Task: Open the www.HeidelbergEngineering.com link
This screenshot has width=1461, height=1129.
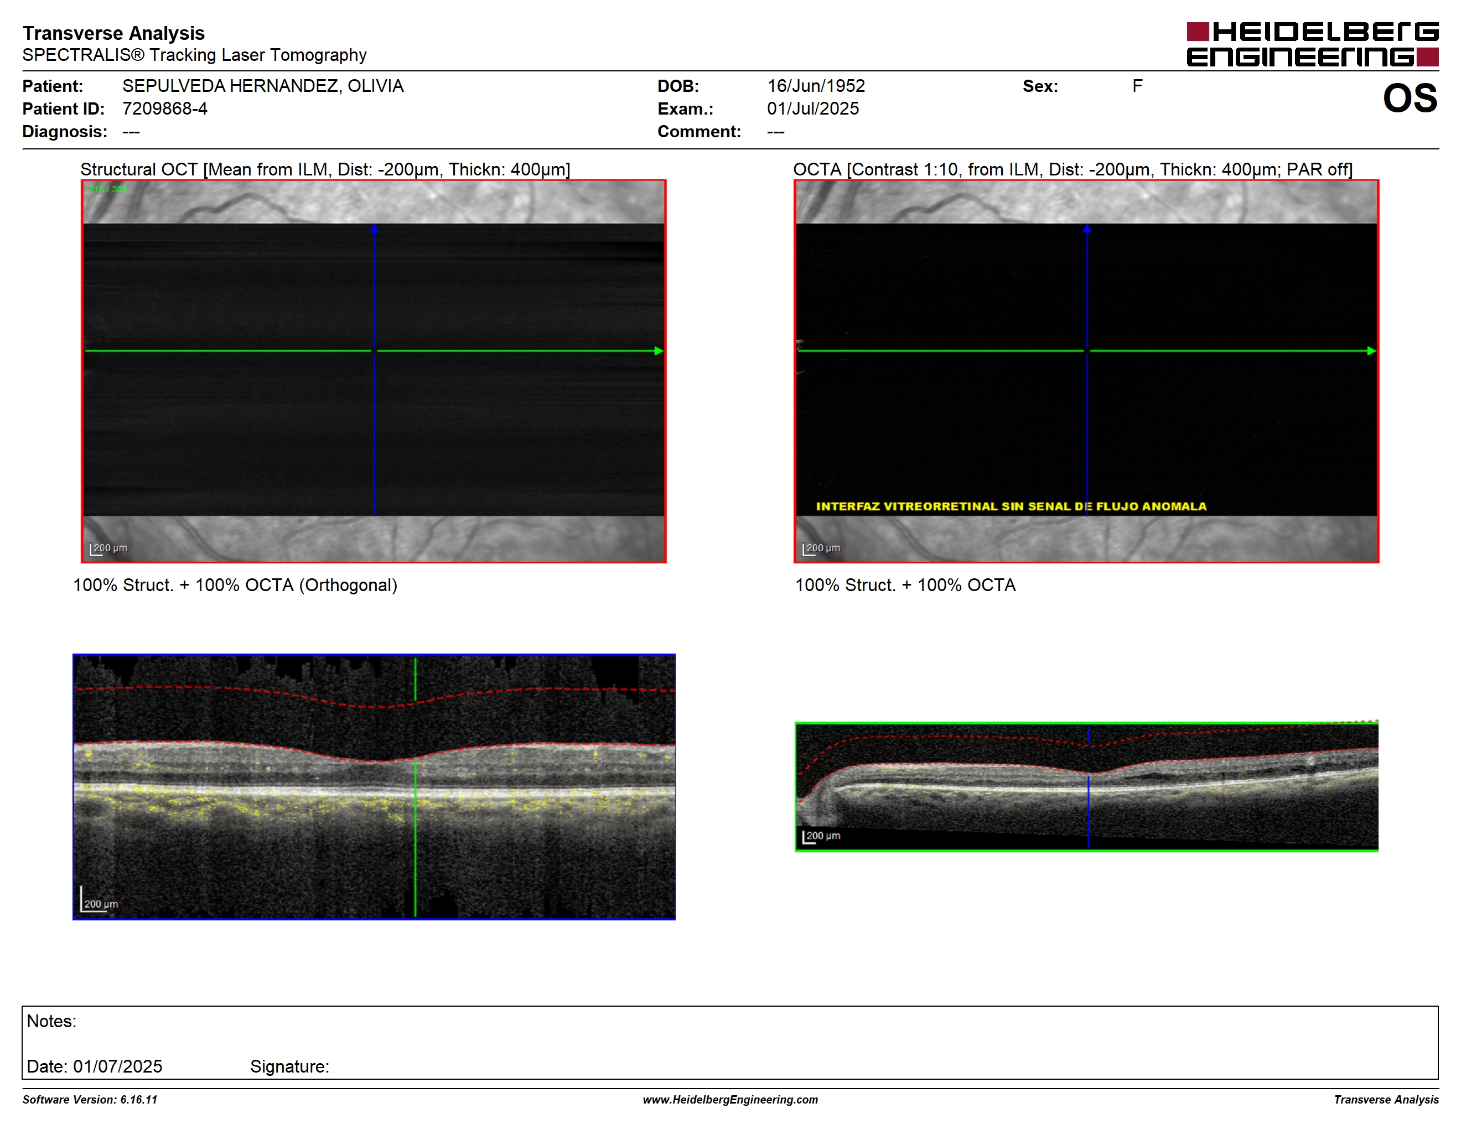Action: tap(731, 1100)
